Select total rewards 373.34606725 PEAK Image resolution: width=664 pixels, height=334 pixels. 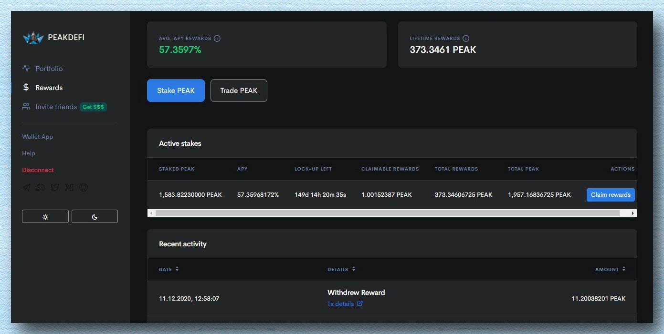[464, 195]
